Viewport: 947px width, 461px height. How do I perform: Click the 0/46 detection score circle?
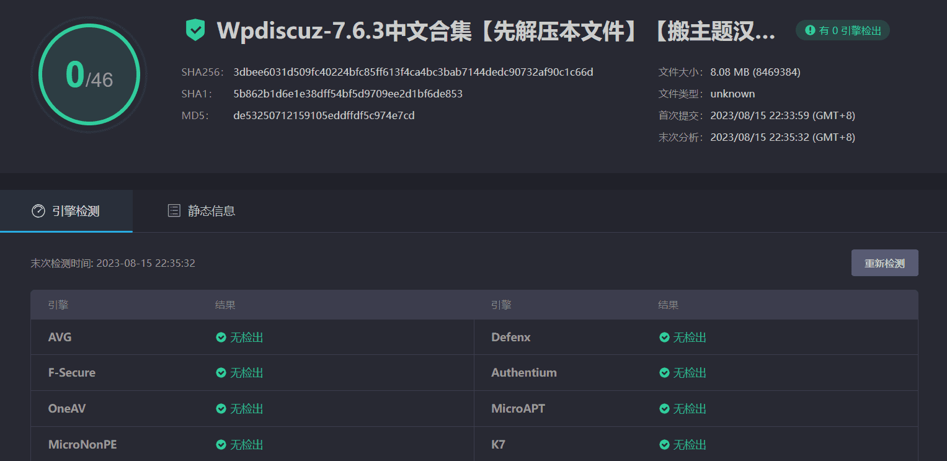click(x=89, y=74)
